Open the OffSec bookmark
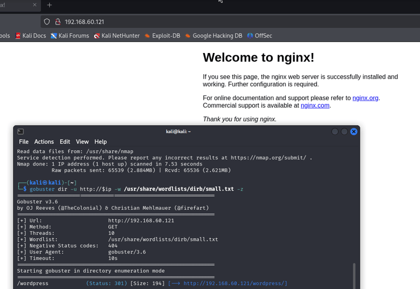The width and height of the screenshot is (420, 289). [260, 36]
